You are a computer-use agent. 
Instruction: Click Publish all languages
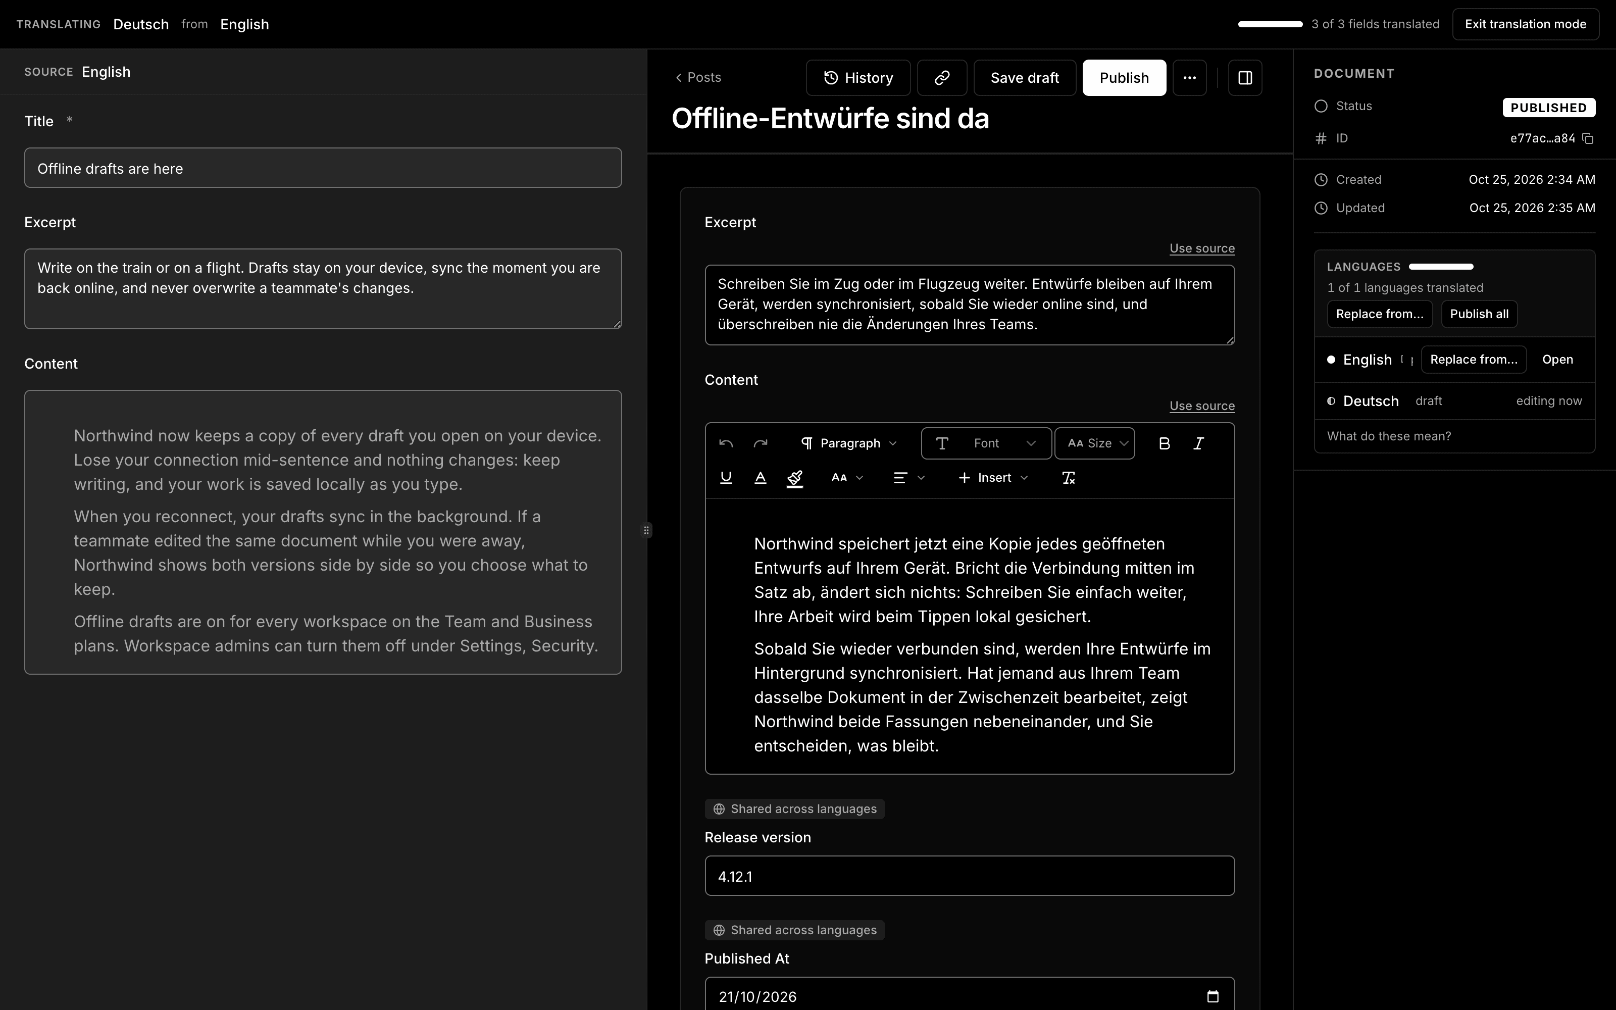(x=1479, y=314)
